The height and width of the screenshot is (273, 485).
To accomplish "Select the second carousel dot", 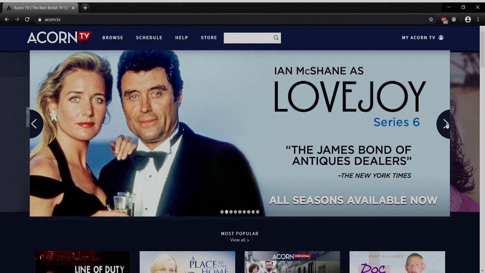I will [227, 212].
